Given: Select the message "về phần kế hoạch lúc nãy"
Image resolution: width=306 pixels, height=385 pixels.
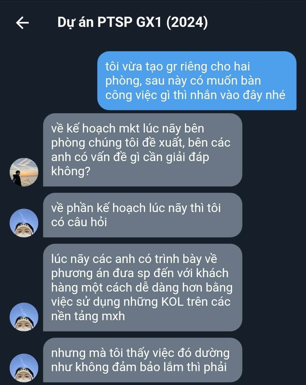Looking at the screenshot, I should (x=143, y=215).
